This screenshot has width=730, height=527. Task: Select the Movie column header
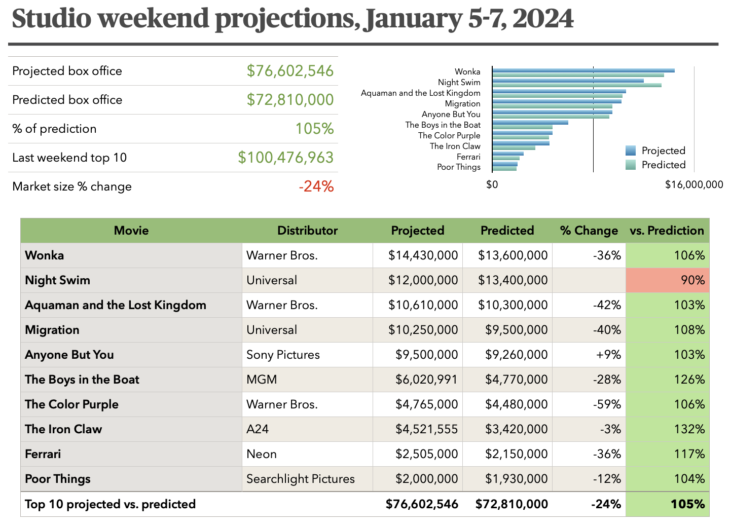tap(131, 231)
